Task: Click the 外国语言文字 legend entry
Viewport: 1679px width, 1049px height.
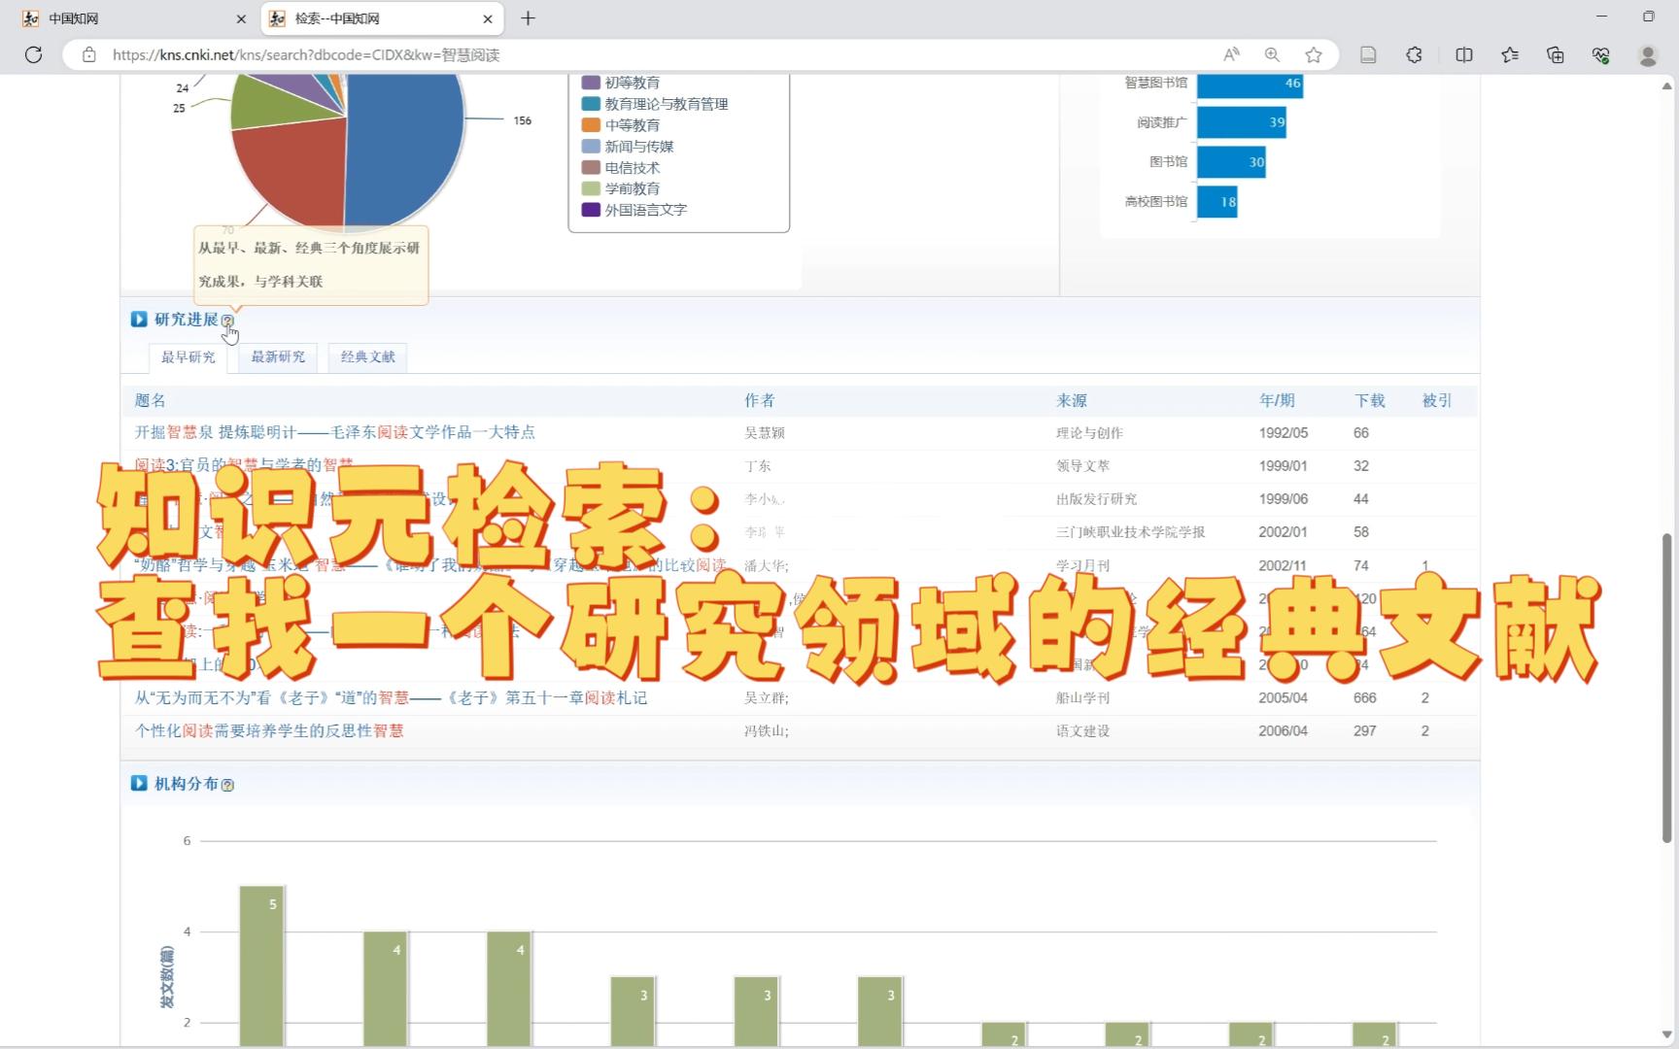Action: pyautogui.click(x=634, y=210)
